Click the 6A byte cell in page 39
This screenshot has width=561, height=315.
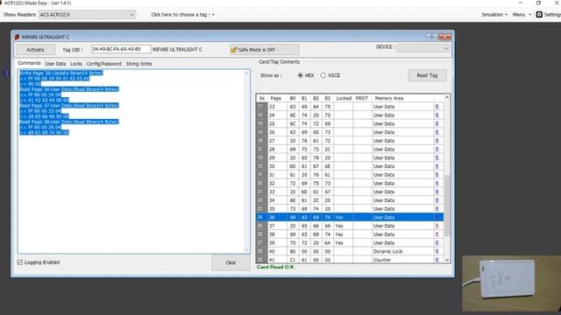point(327,243)
